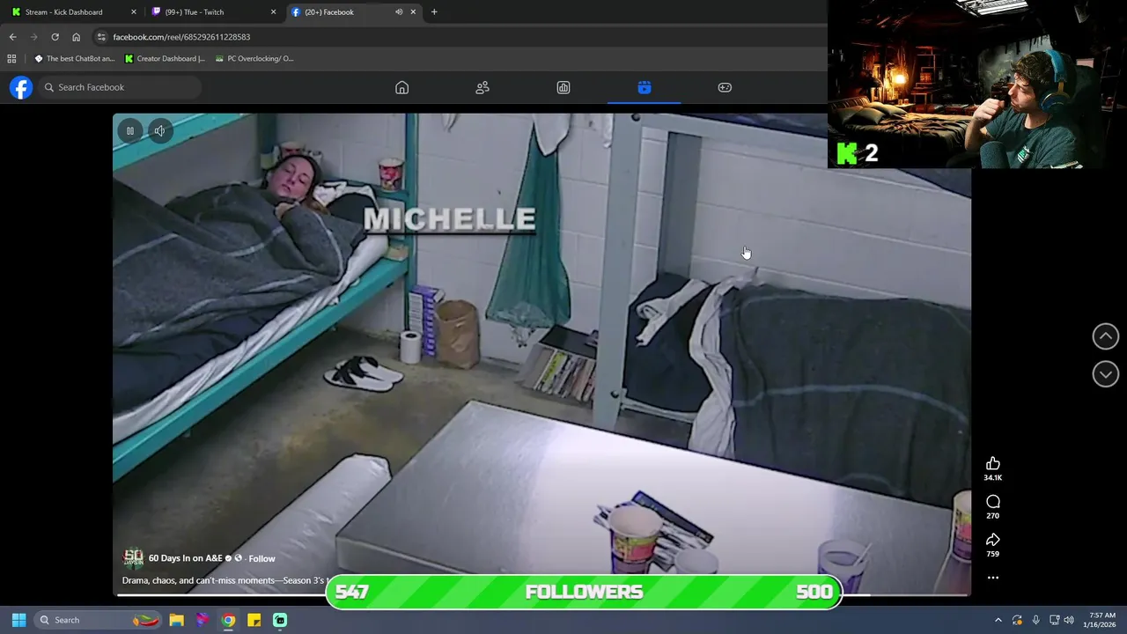Open the Gaming controller tab icon
The height and width of the screenshot is (634, 1127).
click(725, 87)
